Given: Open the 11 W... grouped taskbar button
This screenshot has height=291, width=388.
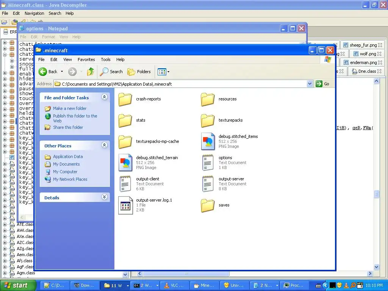Looking at the screenshot, I should click(114, 285).
